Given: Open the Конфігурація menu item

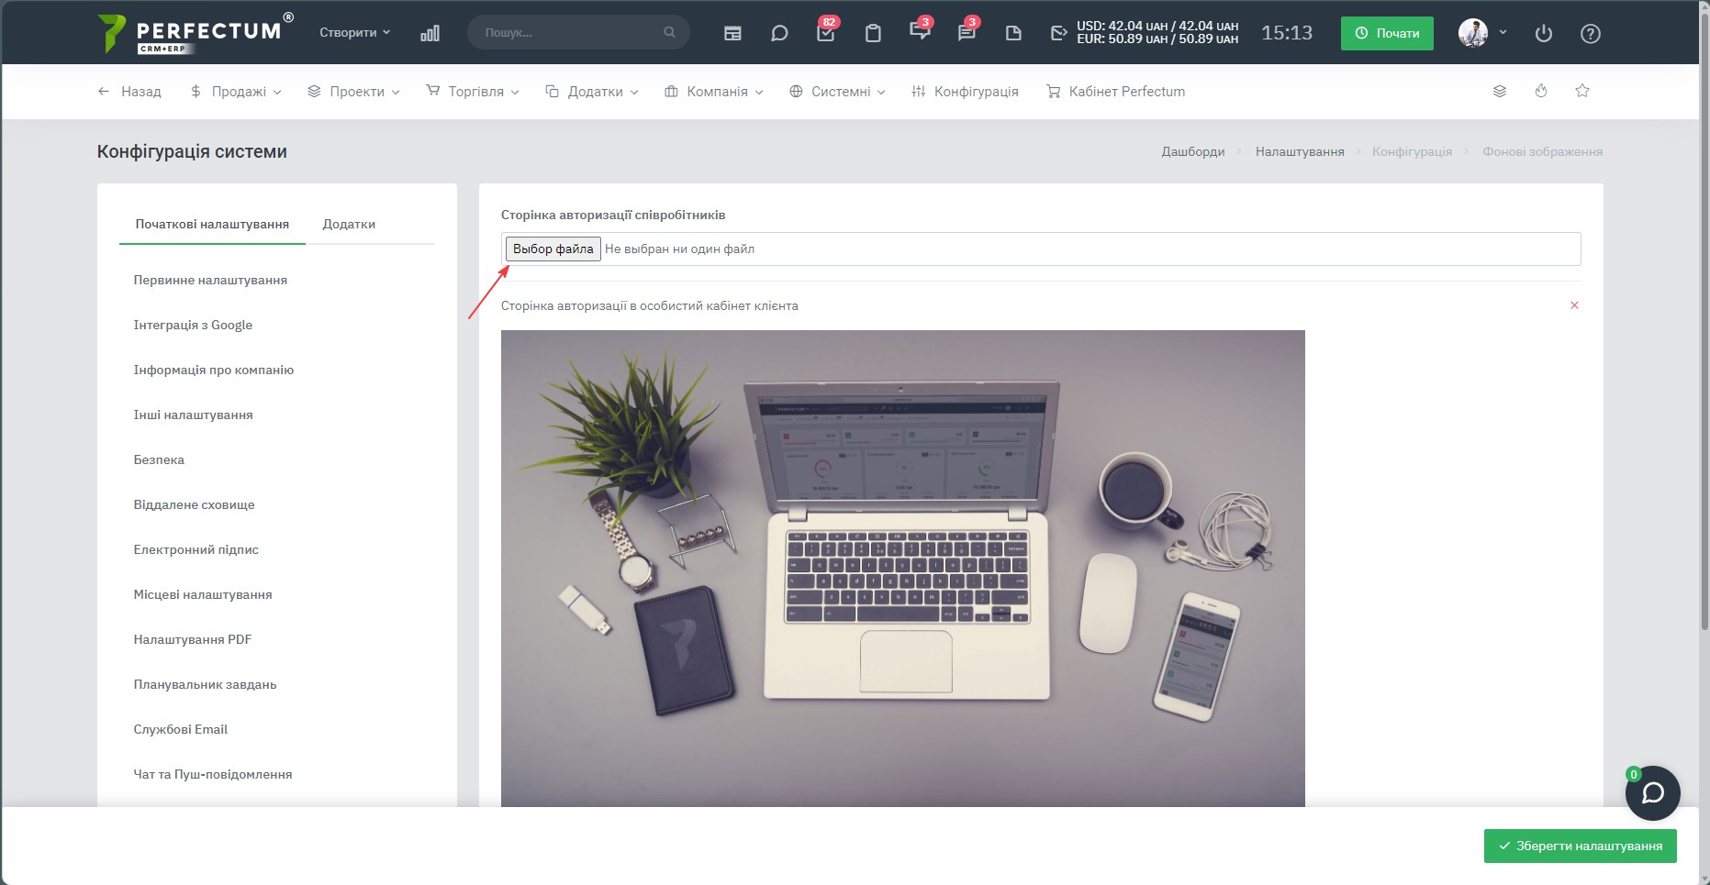Looking at the screenshot, I should point(965,92).
